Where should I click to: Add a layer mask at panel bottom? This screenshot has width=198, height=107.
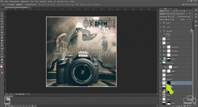pos(179,106)
